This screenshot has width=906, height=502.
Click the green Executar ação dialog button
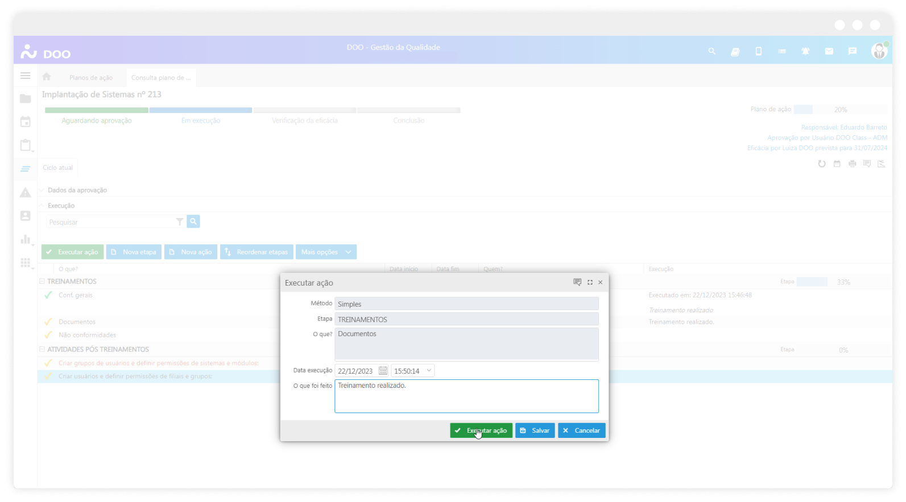481,430
